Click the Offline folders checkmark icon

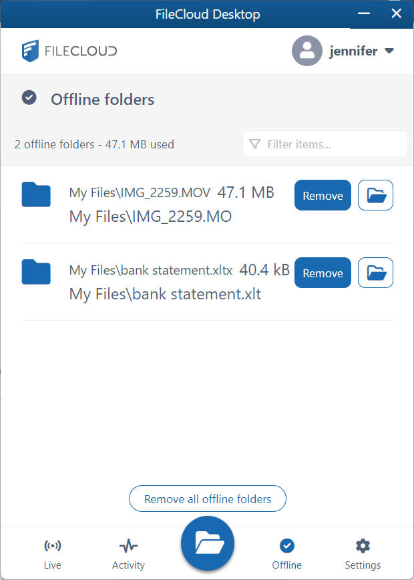(29, 99)
